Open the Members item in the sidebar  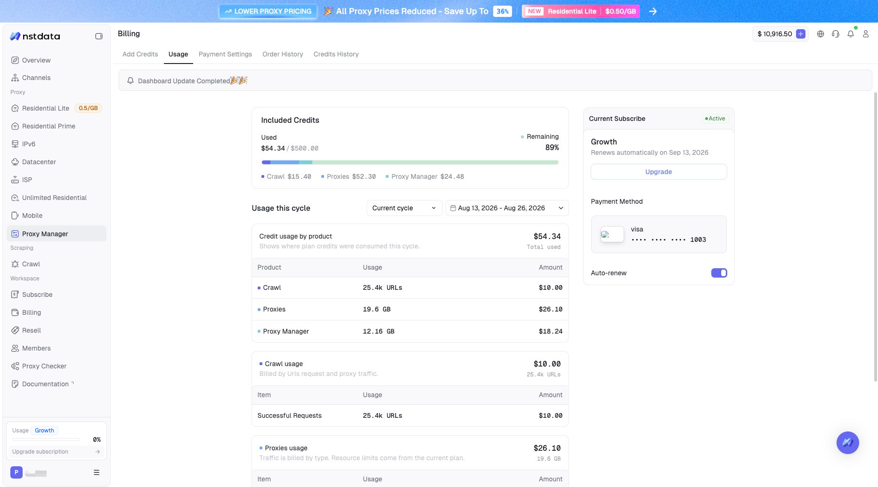pos(57,348)
